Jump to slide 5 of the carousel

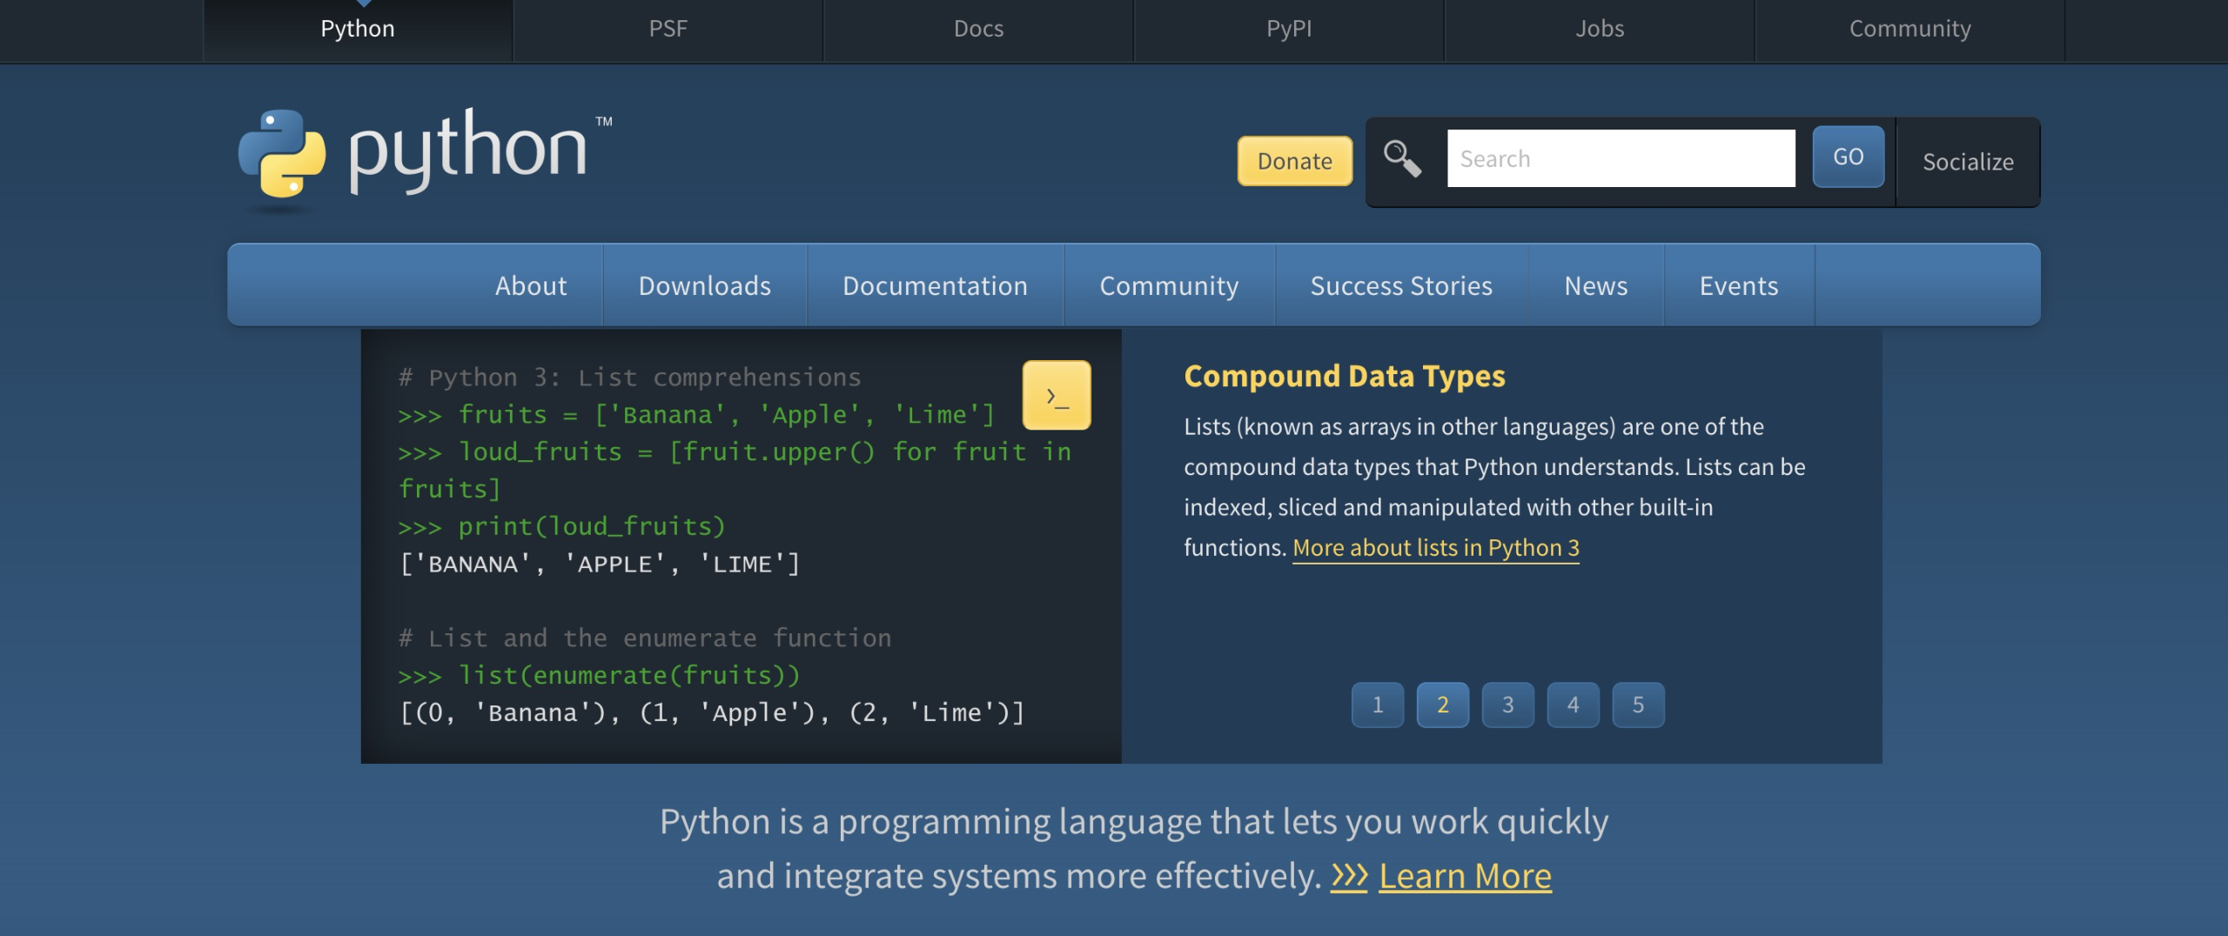(x=1639, y=705)
